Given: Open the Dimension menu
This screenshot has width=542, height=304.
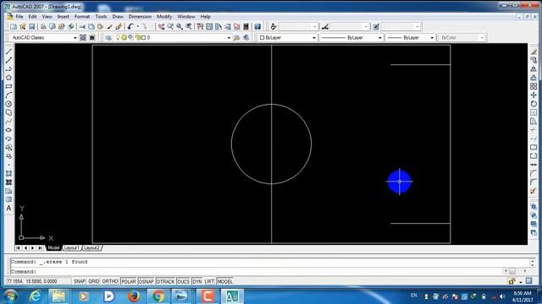Looking at the screenshot, I should pos(140,17).
